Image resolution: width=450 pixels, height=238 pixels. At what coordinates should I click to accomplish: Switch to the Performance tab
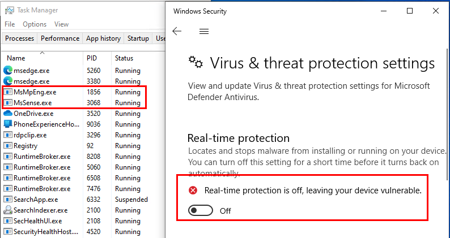[x=60, y=38]
